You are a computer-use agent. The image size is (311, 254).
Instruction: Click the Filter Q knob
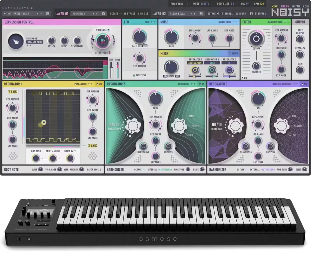tap(256, 66)
